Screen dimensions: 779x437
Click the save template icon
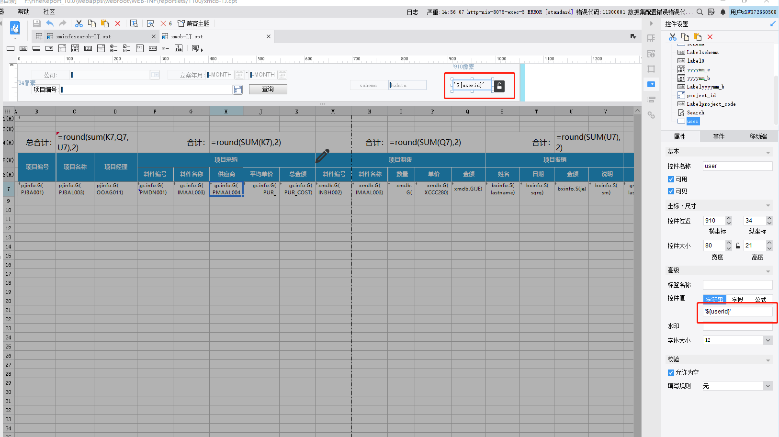coord(36,23)
